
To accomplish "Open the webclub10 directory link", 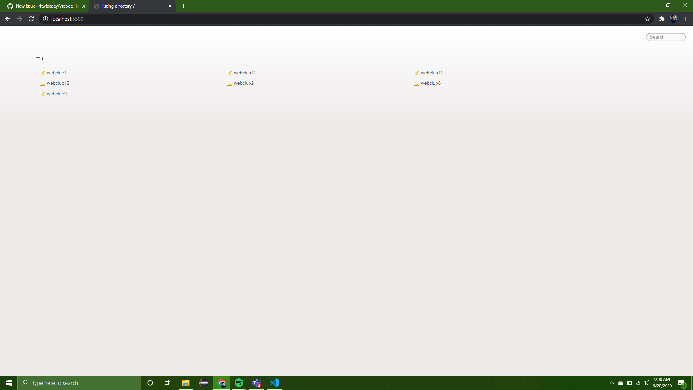I will tap(245, 73).
